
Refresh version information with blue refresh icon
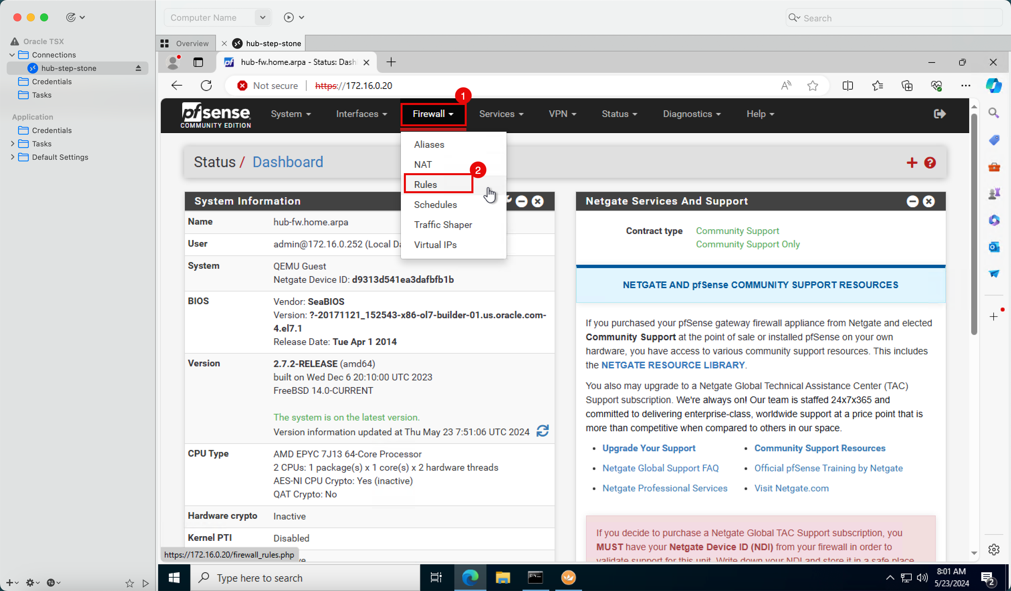pyautogui.click(x=542, y=431)
